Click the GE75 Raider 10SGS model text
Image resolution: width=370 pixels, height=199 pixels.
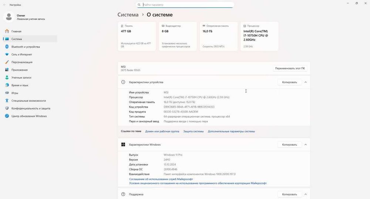click(131, 70)
